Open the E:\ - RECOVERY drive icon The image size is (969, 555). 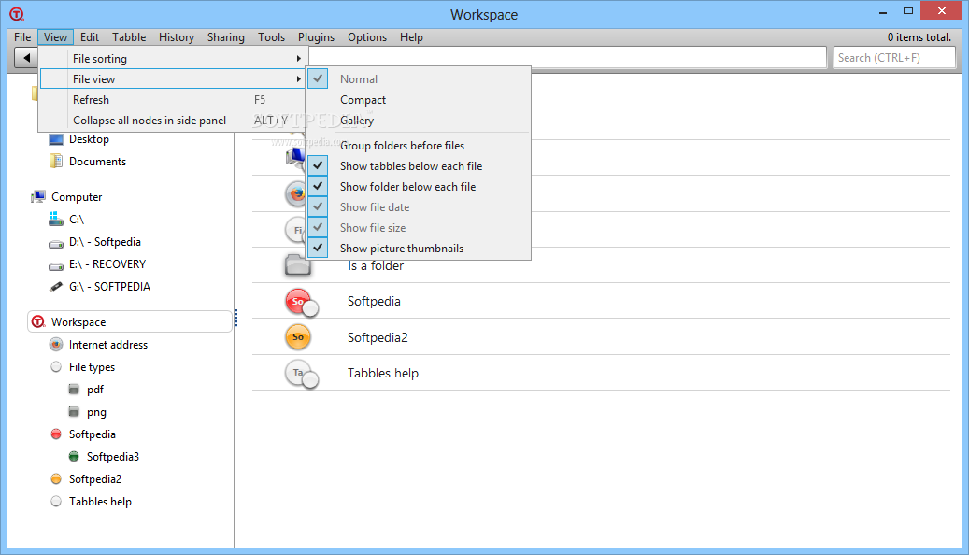[x=56, y=265]
